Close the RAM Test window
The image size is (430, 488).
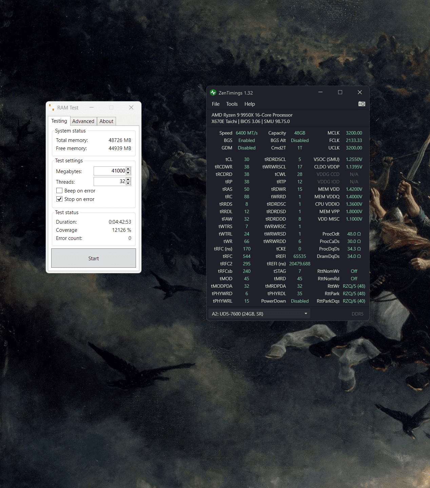click(x=131, y=107)
